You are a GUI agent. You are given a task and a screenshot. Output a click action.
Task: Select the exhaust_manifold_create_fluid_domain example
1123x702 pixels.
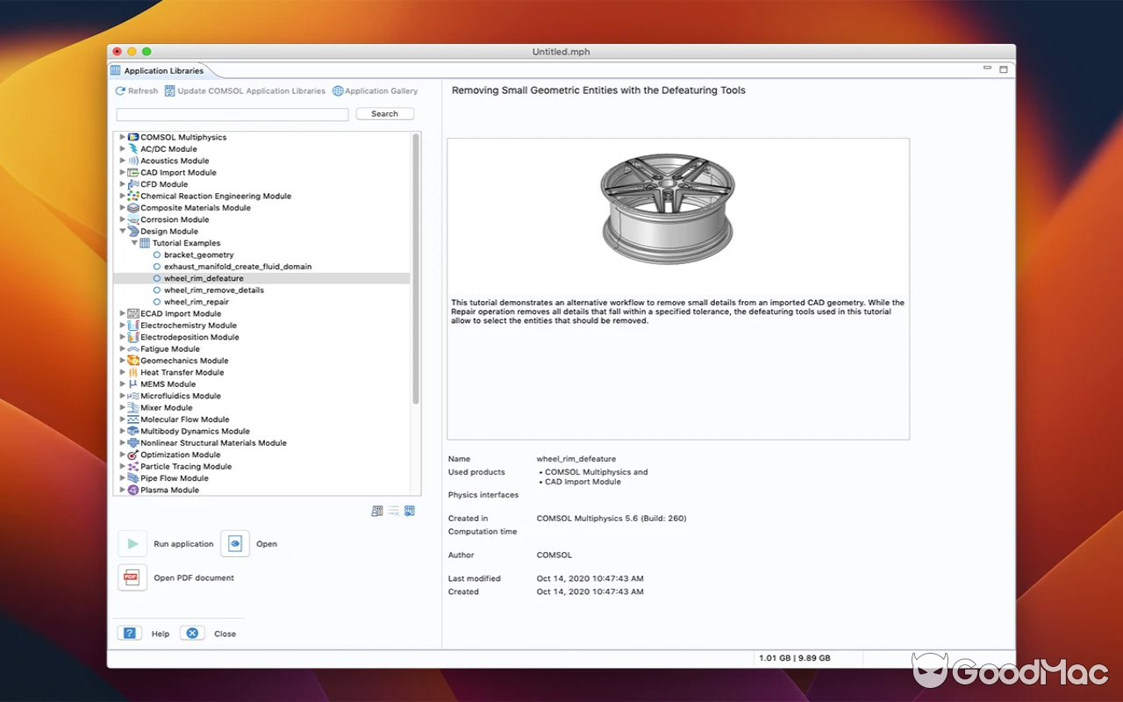(238, 266)
